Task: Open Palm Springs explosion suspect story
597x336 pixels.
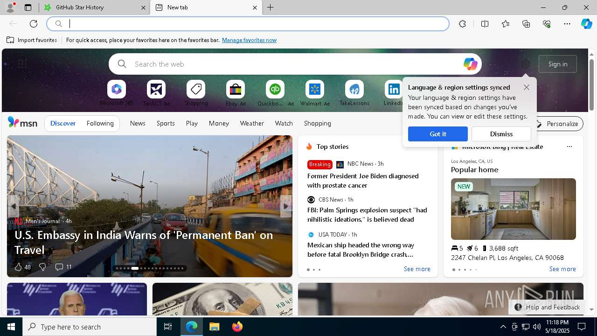Action: [x=367, y=215]
